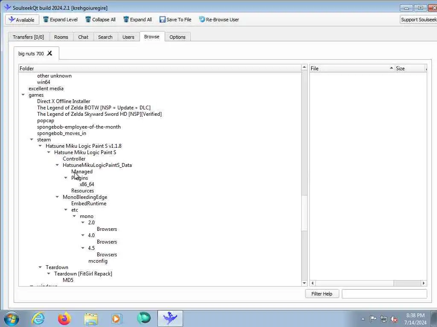Sort by the File column header
This screenshot has height=327, width=437.
tap(352, 69)
